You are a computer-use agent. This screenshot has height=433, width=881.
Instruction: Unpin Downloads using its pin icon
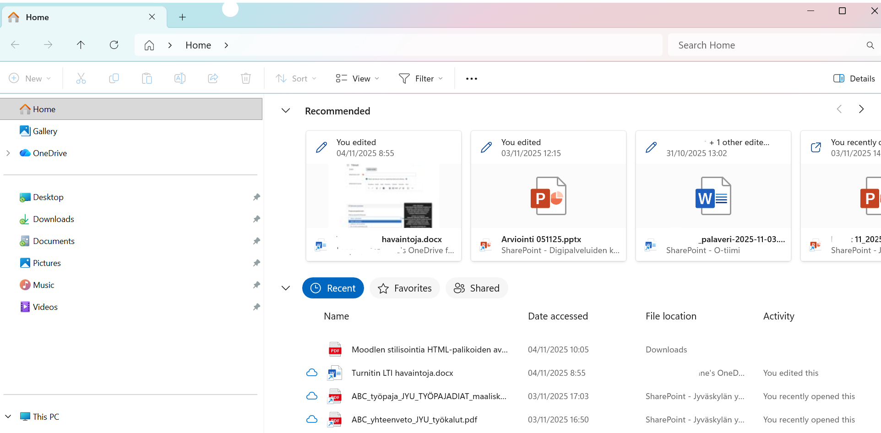point(256,219)
